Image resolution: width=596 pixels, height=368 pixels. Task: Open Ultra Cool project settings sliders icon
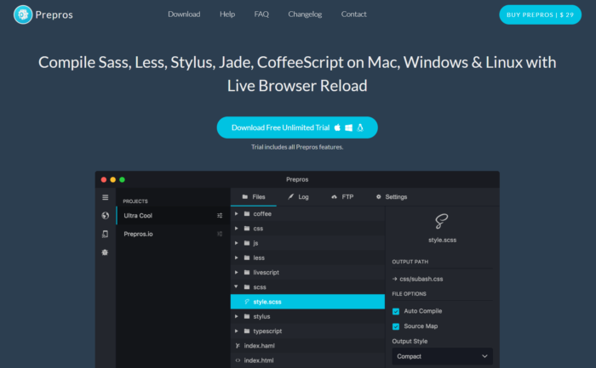220,216
